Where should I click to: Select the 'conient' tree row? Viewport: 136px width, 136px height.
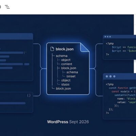(x=67, y=64)
